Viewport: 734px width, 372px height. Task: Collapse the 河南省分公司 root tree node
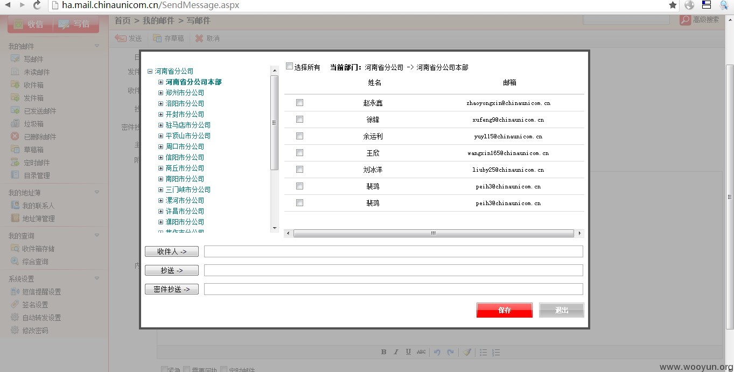click(150, 71)
